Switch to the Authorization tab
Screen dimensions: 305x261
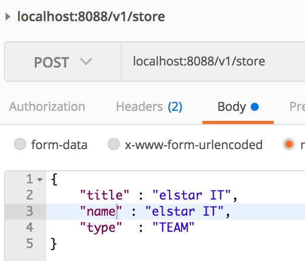47,106
